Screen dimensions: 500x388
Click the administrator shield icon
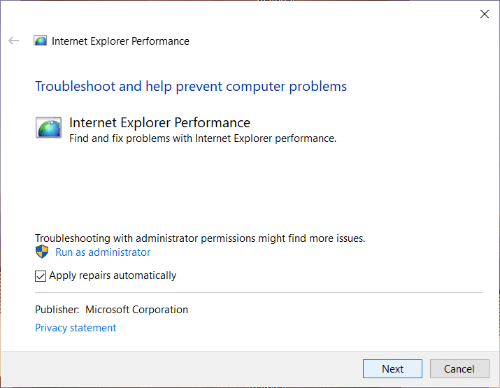(x=42, y=252)
